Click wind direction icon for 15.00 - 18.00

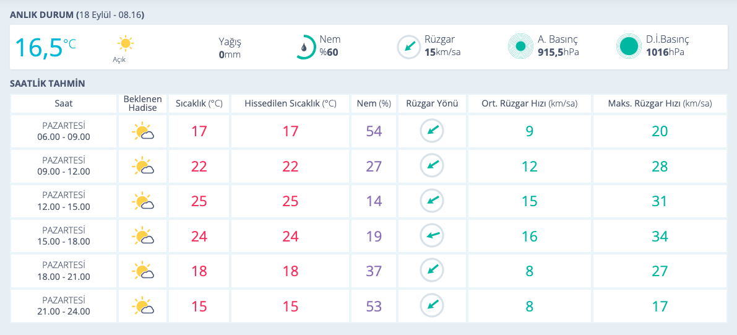[432, 236]
